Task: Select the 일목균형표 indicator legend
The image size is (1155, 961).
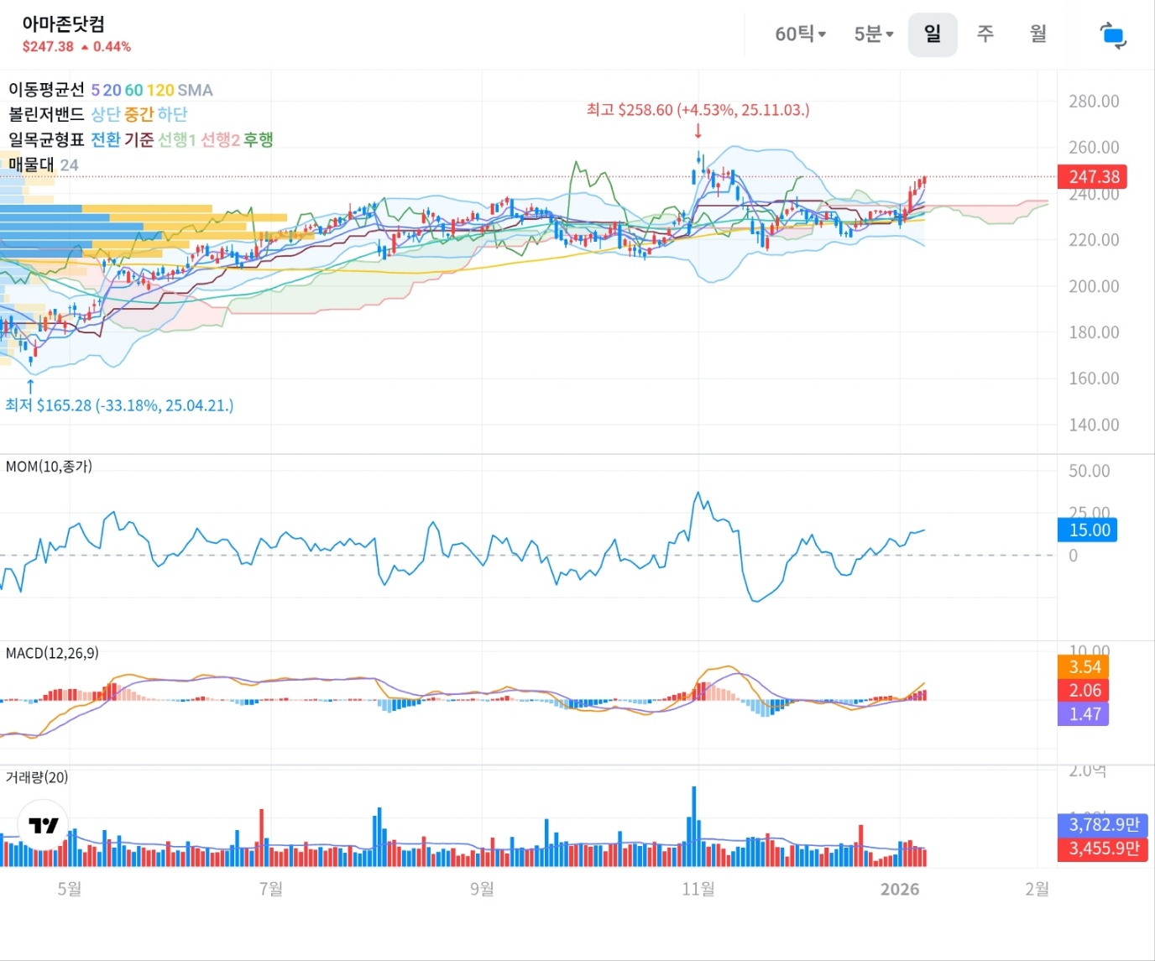Action: tap(47, 139)
